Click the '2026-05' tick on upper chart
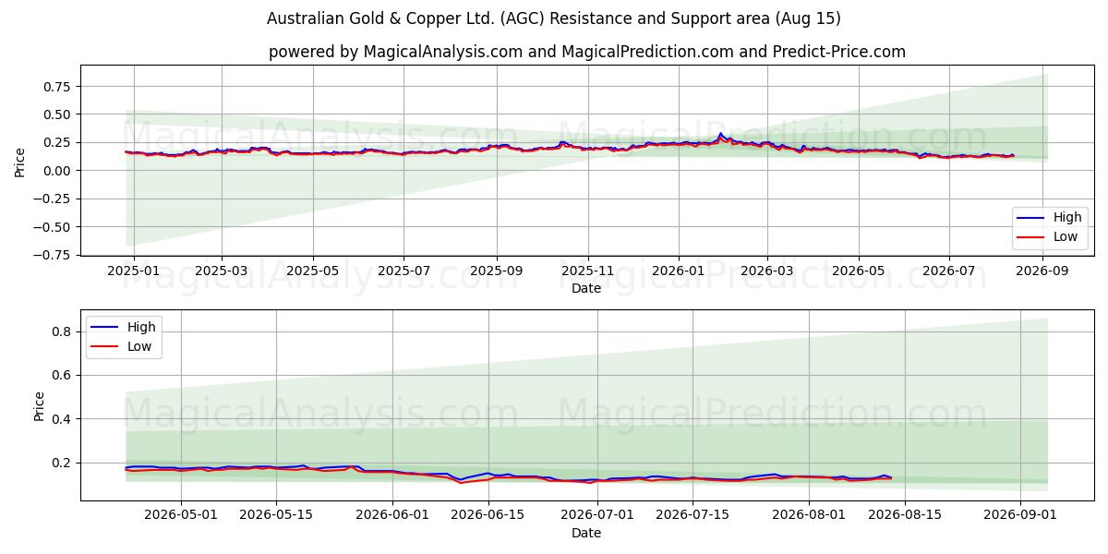This screenshot has width=1108, height=554. pyautogui.click(x=858, y=271)
